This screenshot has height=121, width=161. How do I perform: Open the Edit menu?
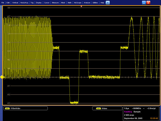[x=8, y=2]
